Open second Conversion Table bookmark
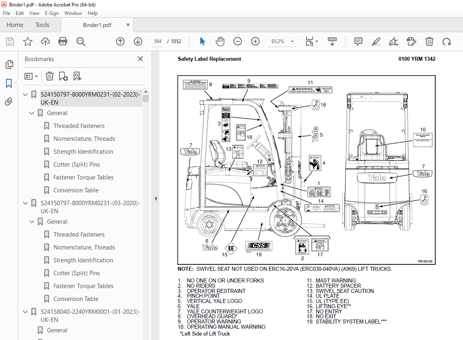The width and height of the screenshot is (463, 340). pos(76,299)
